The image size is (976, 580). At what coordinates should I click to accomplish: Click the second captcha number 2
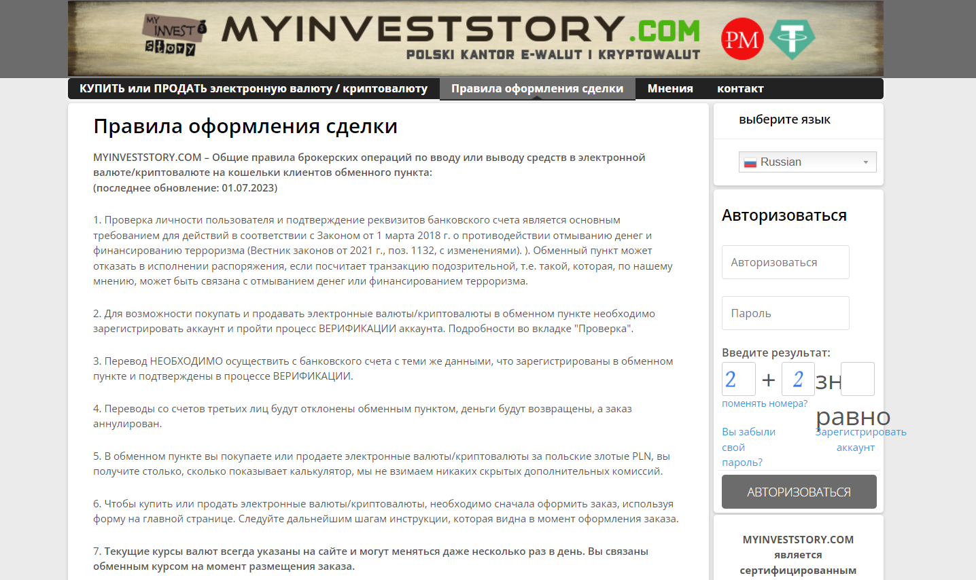[798, 379]
